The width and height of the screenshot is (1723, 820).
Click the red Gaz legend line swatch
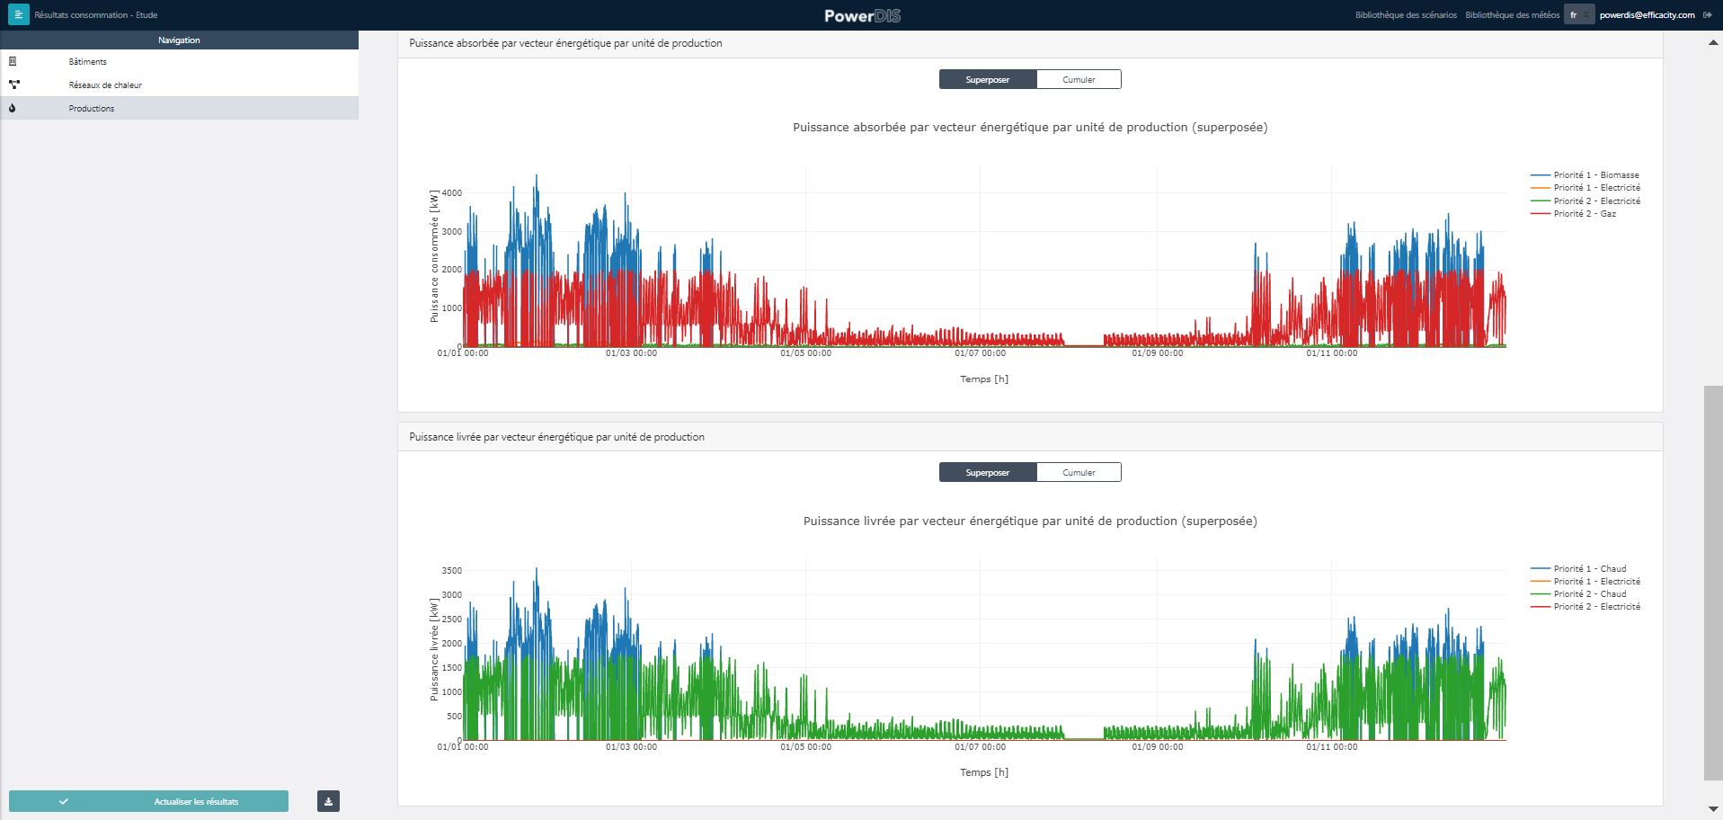click(x=1541, y=214)
